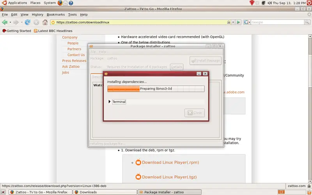Switch to Package Installer - zattoo taskbar entry
This screenshot has height=195, width=312.
(x=170, y=192)
